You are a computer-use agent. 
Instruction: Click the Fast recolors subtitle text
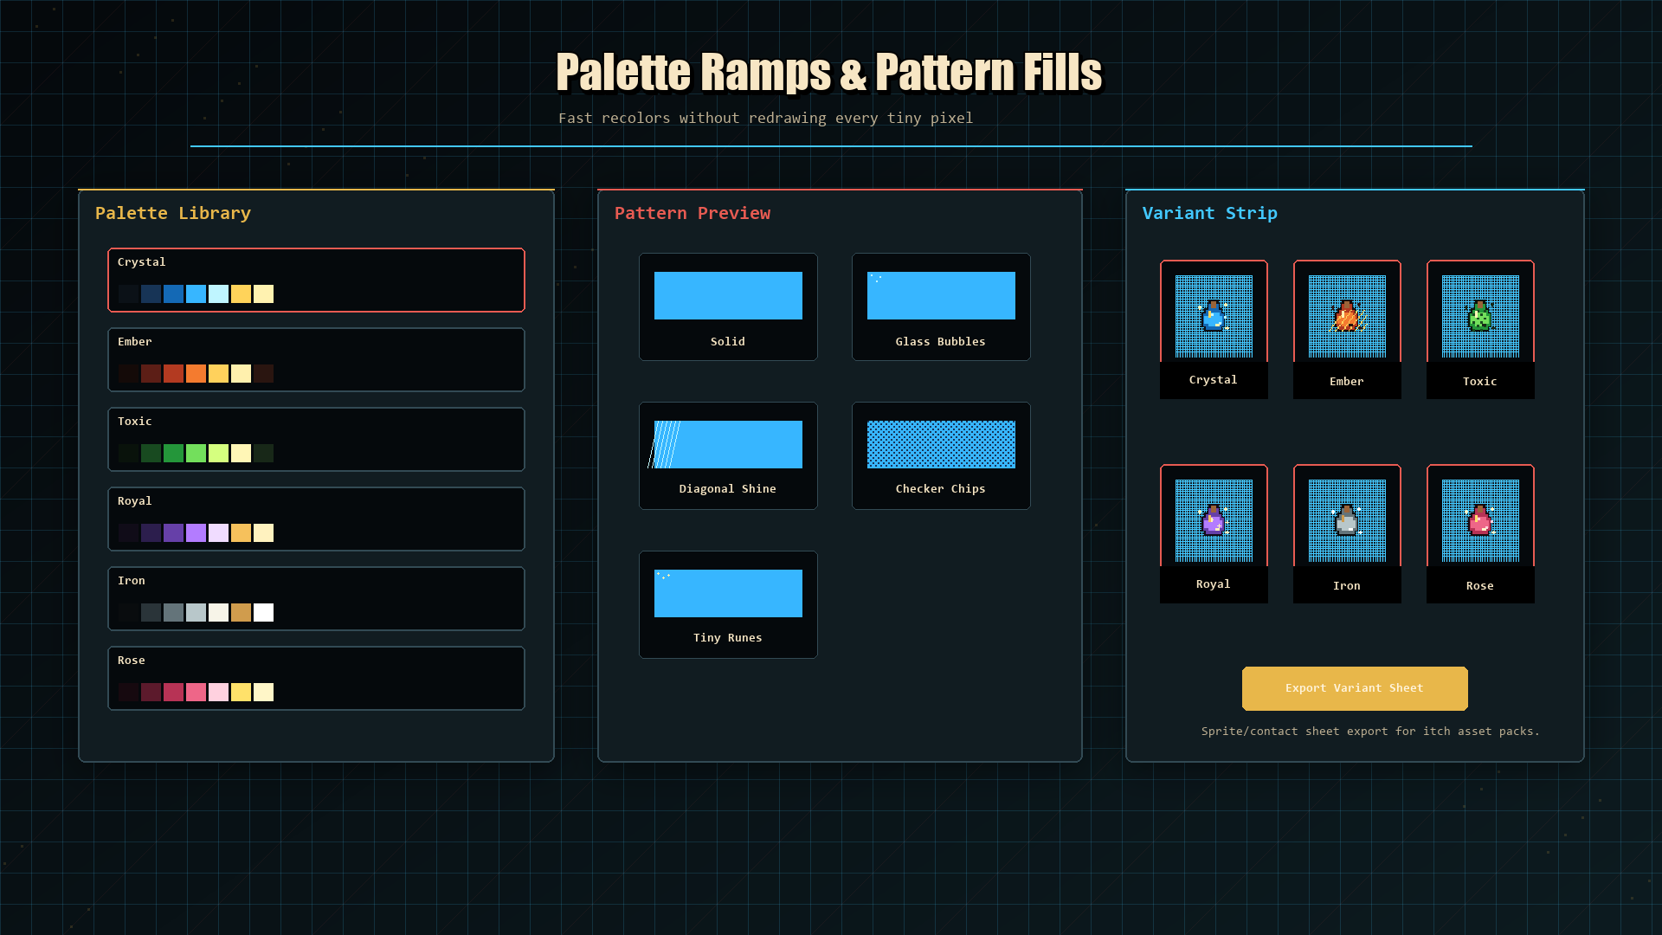pyautogui.click(x=766, y=119)
